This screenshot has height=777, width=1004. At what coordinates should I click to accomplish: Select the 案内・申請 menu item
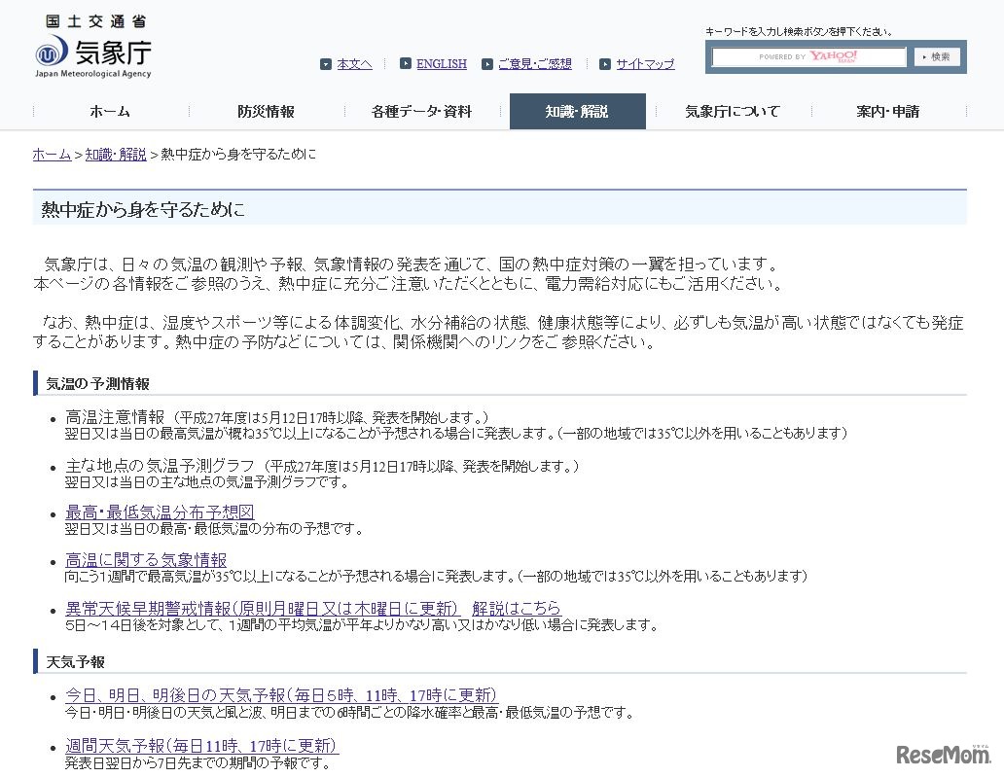coord(886,111)
